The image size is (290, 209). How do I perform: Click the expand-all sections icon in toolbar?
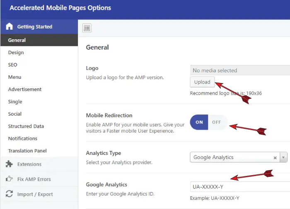(87, 28)
